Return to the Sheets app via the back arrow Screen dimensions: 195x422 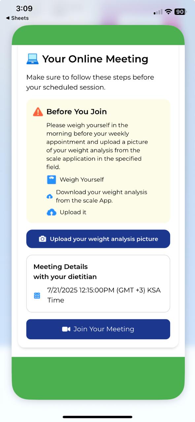pos(17,18)
